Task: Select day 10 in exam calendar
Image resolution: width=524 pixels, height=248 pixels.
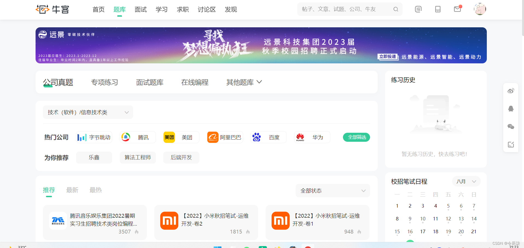Action: [x=423, y=219]
